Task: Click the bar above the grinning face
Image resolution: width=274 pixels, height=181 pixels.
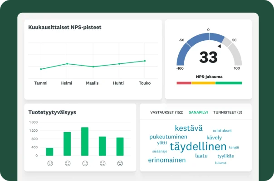Action: click(120, 147)
